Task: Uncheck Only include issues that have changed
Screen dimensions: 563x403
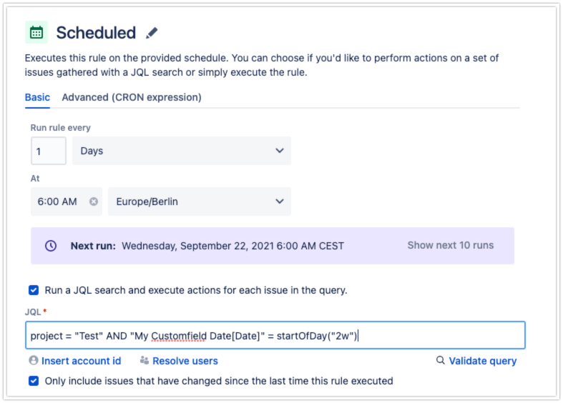Action: (34, 380)
